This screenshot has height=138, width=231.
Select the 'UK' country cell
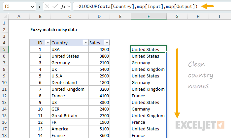[x=70, y=69]
